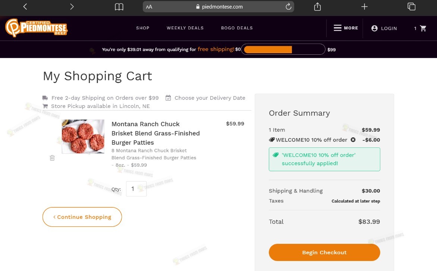The image size is (437, 271).
Task: Reload the page with the refresh icon
Action: [289, 6]
